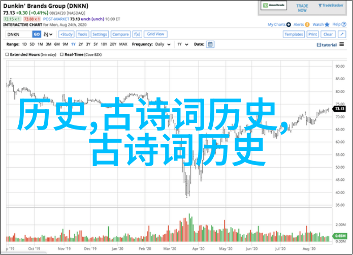The height and width of the screenshot is (255, 353).
Task: Click the POST-MARKET label
Action: pos(56,19)
